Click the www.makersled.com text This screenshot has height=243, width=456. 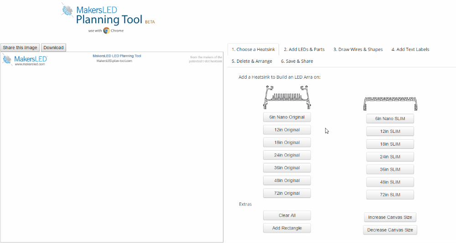point(30,64)
